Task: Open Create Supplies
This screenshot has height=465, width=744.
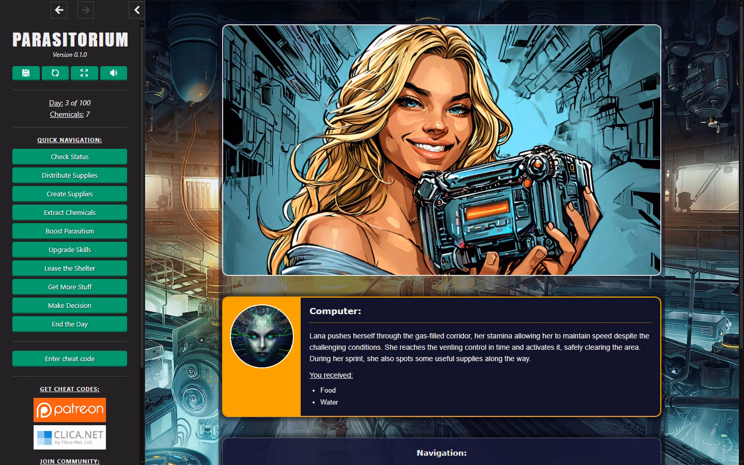Action: pos(70,194)
